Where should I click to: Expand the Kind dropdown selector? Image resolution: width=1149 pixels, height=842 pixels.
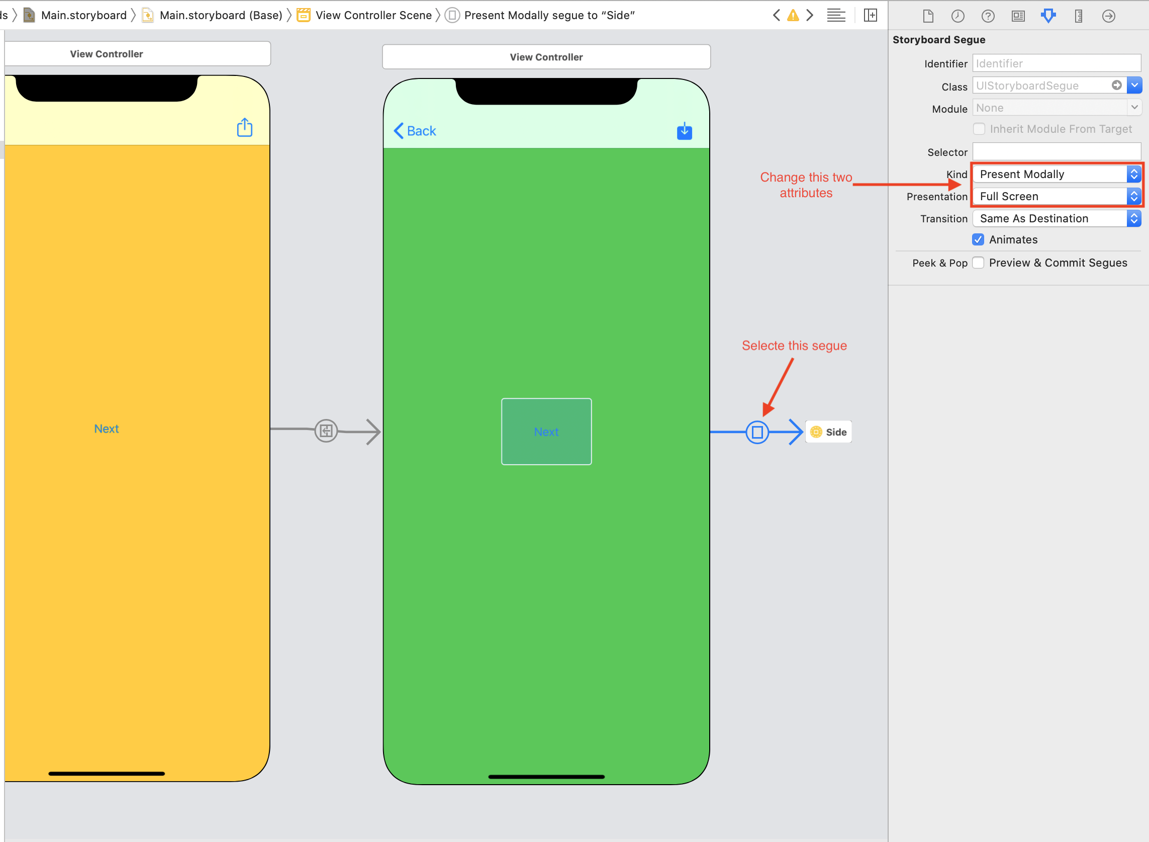click(x=1134, y=174)
